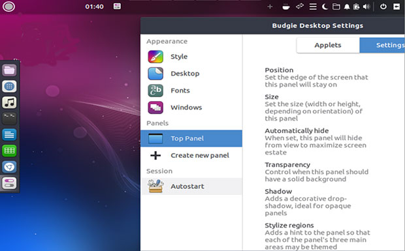Open the volume speaker applet
405x251 pixels.
pos(366,7)
